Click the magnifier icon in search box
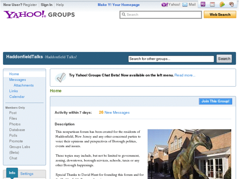The height and width of the screenshot is (179, 239). click(124, 14)
